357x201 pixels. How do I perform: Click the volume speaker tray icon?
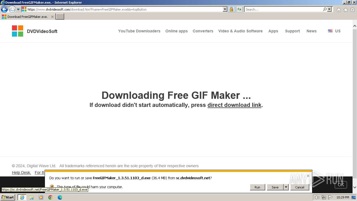tap(317, 197)
